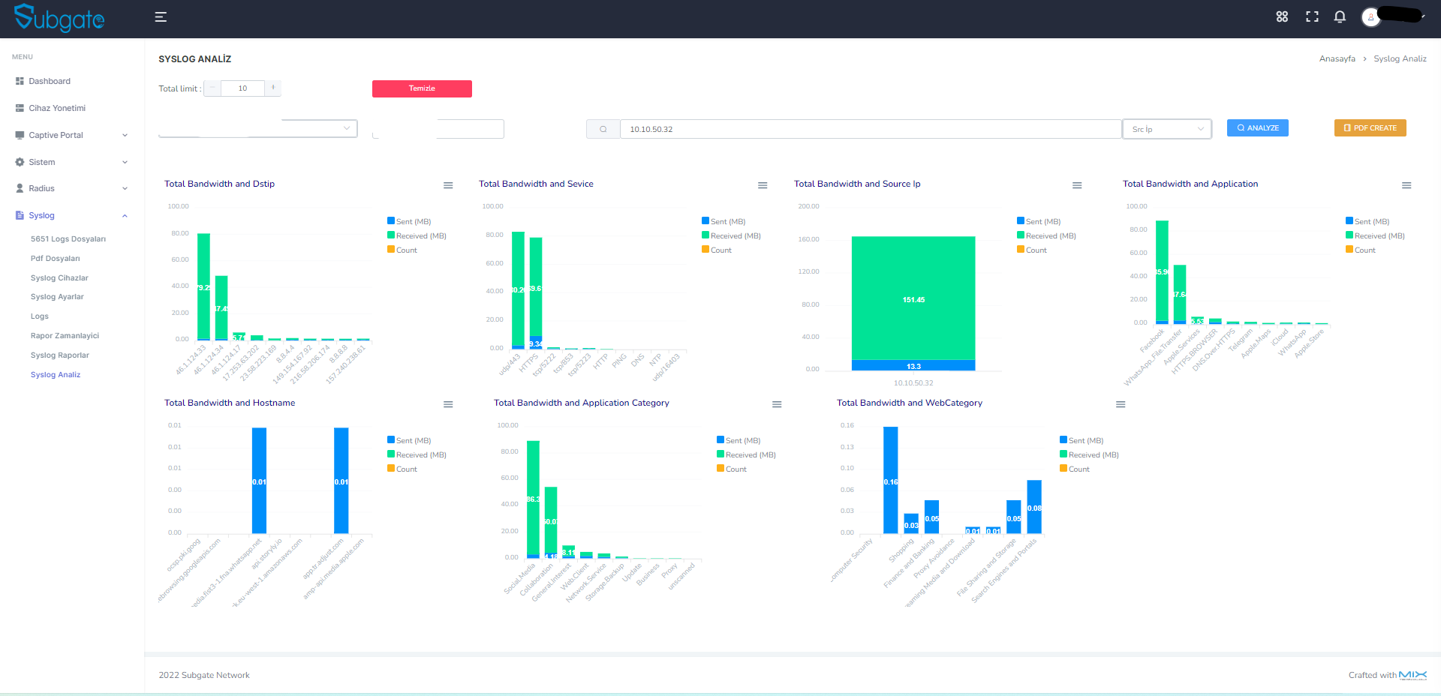This screenshot has width=1441, height=696.
Task: Open notifications via the bell icon
Action: click(1340, 16)
